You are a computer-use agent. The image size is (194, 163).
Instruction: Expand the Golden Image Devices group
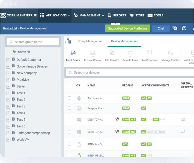coord(8,67)
